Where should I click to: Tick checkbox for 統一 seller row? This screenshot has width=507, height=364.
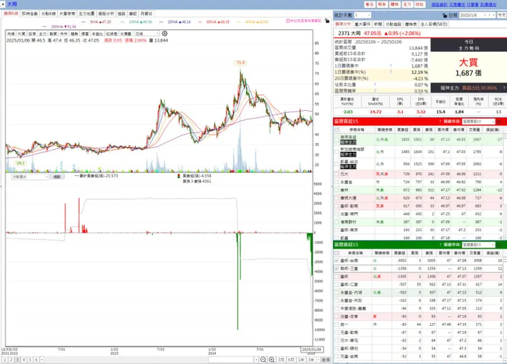(336, 324)
